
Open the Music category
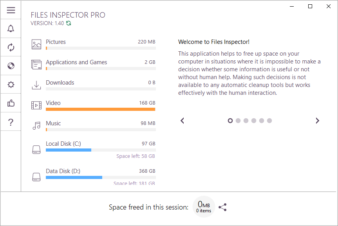point(93,126)
